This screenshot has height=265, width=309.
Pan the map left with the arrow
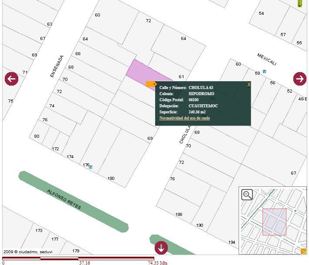tap(11, 79)
